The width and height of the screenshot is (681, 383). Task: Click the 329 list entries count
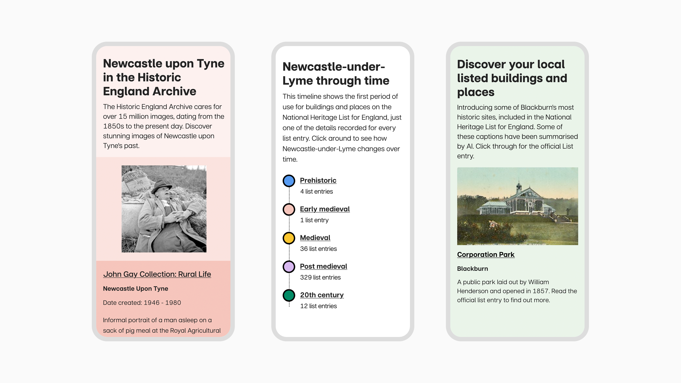[x=320, y=277]
